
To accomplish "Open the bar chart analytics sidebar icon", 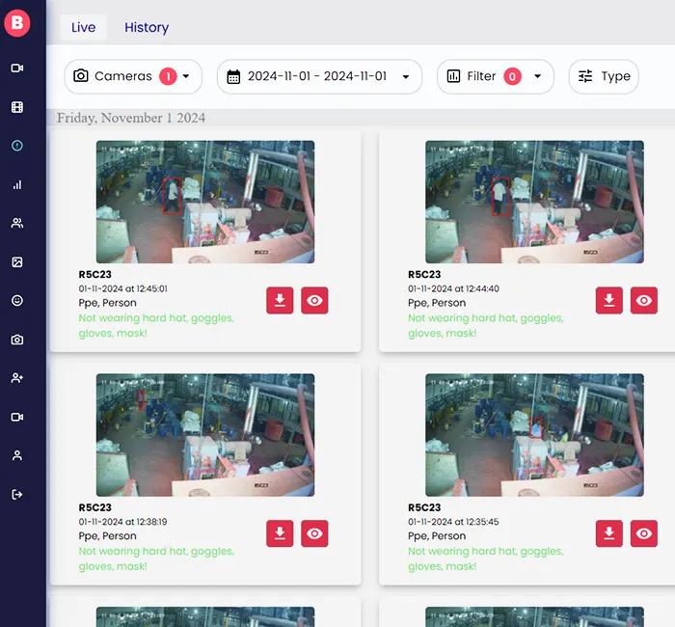I will click(x=17, y=185).
